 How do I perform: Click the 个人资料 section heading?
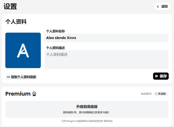(x=16, y=22)
